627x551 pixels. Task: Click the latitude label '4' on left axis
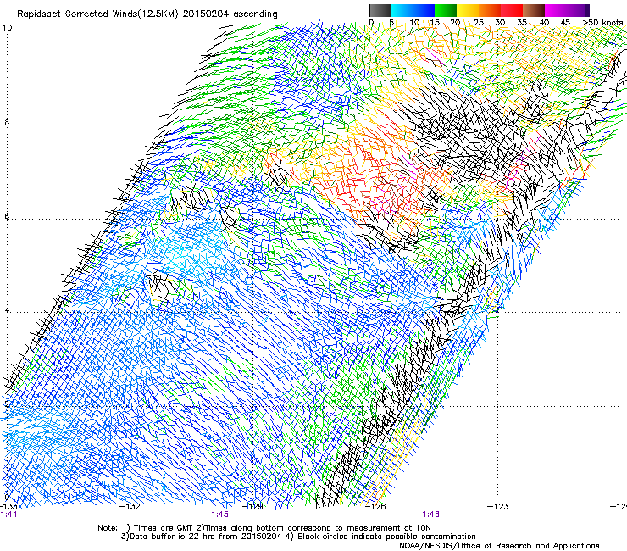tap(7, 310)
